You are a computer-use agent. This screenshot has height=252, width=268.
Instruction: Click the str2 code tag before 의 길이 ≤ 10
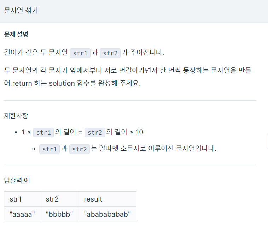pyautogui.click(x=95, y=132)
